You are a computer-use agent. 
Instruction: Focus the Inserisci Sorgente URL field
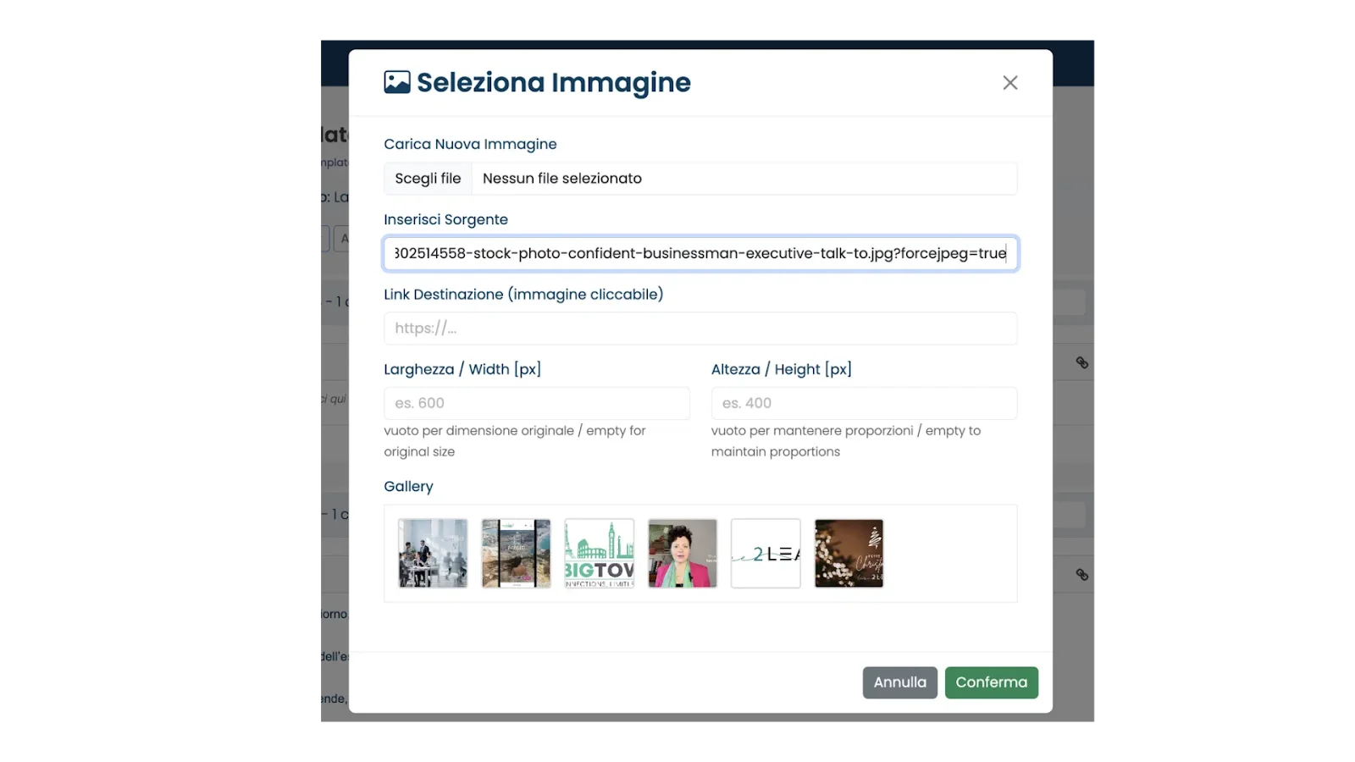(700, 253)
